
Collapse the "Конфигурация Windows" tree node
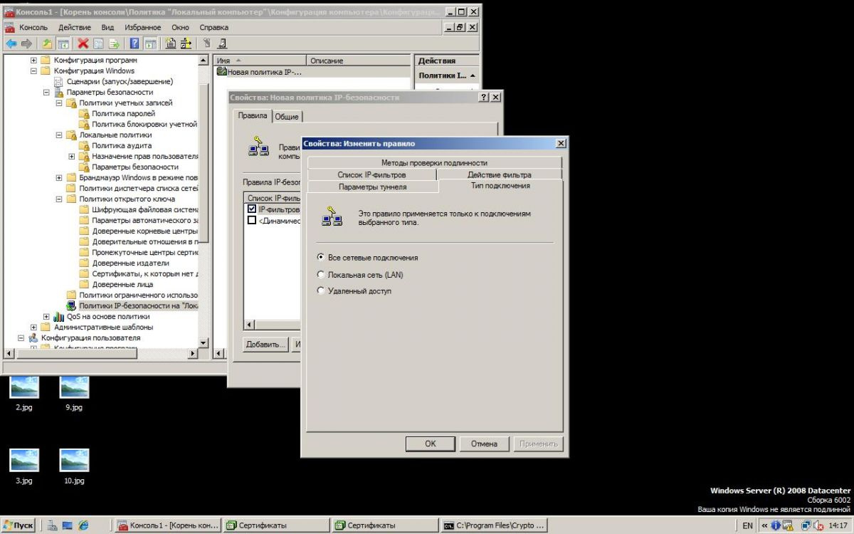pos(32,70)
